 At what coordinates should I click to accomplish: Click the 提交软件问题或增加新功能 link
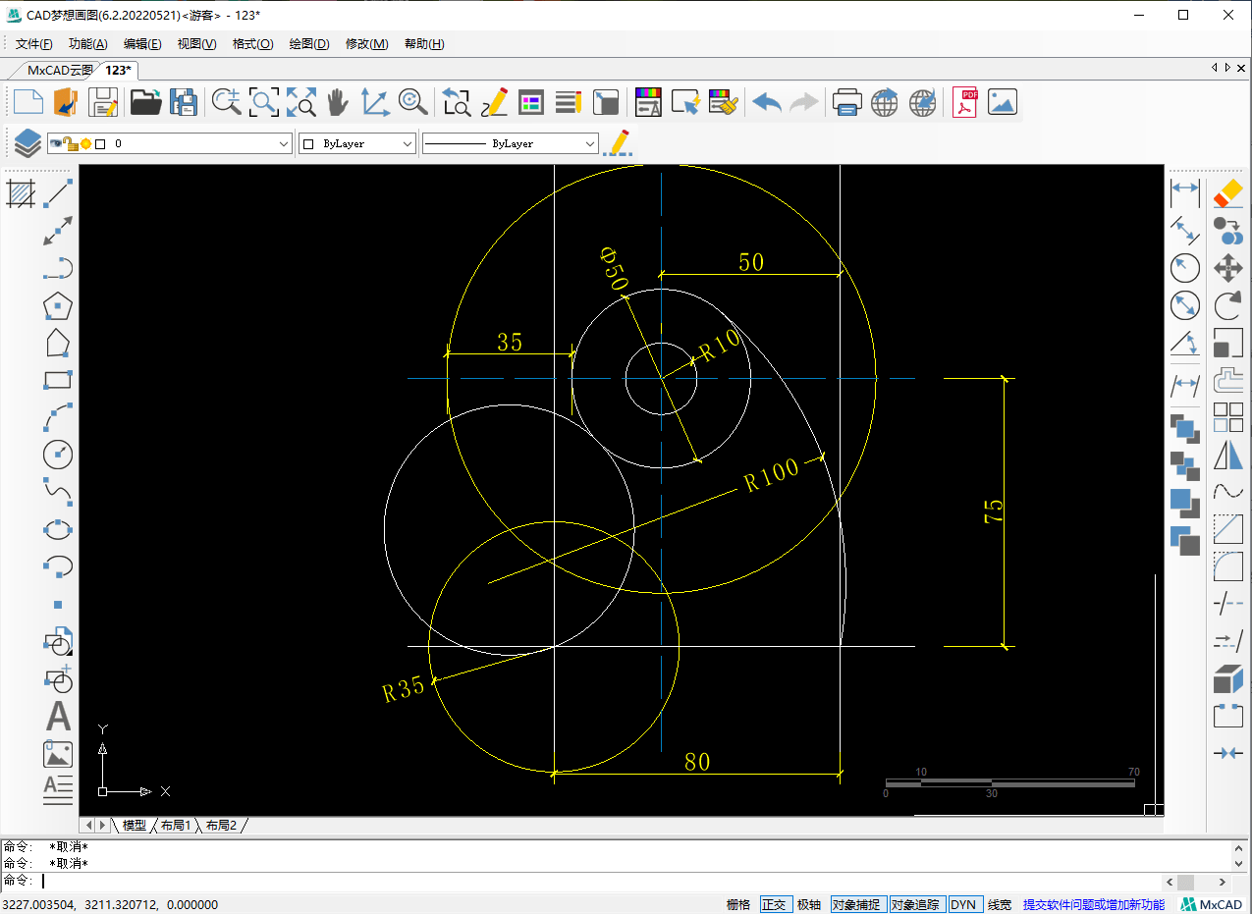pyautogui.click(x=1093, y=904)
